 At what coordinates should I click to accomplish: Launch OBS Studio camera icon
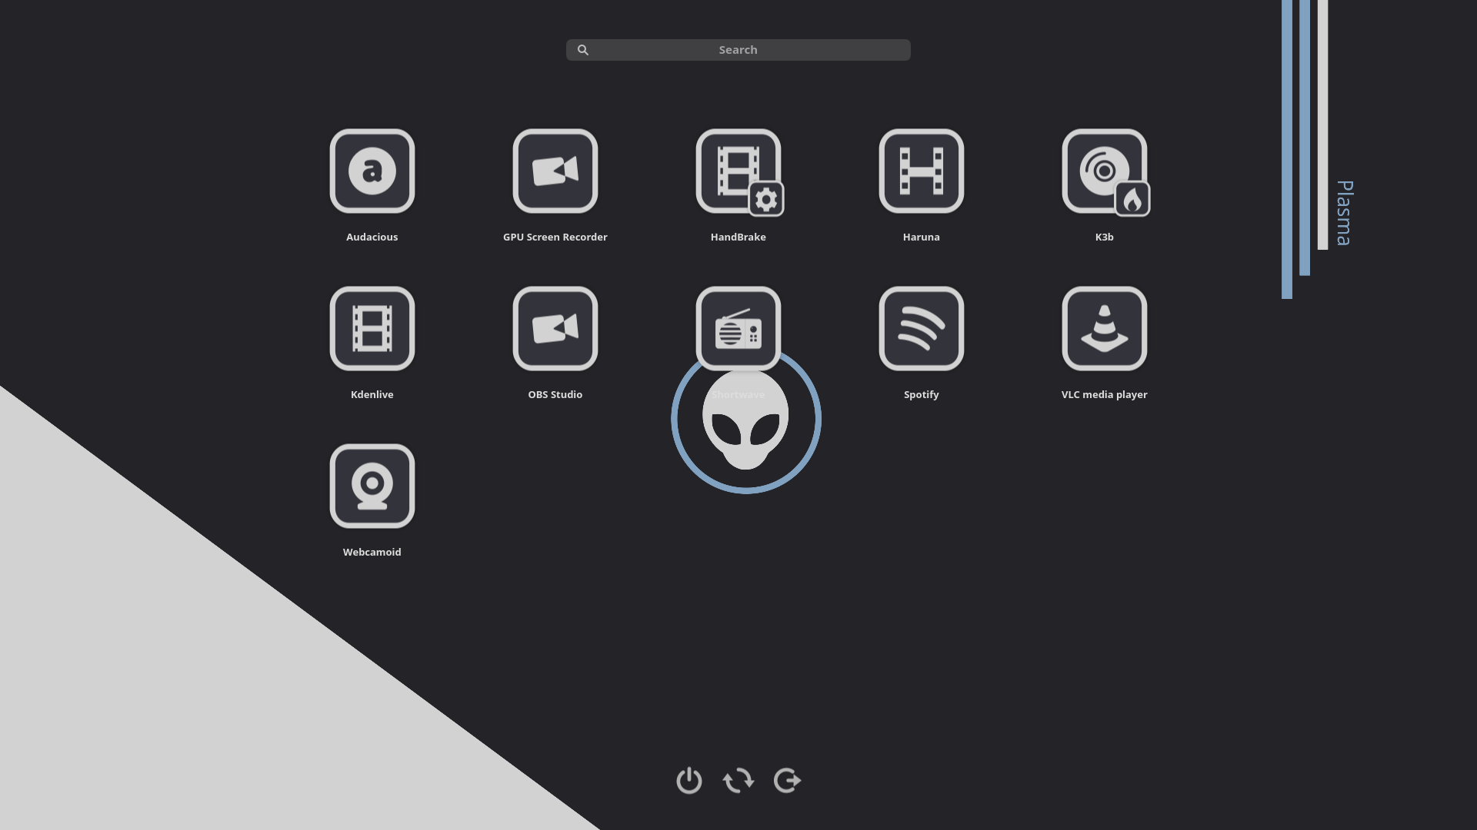click(x=555, y=328)
